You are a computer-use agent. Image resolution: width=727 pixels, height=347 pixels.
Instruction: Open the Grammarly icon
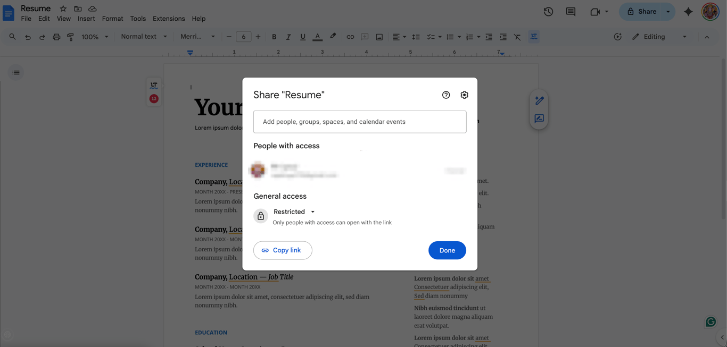711,321
